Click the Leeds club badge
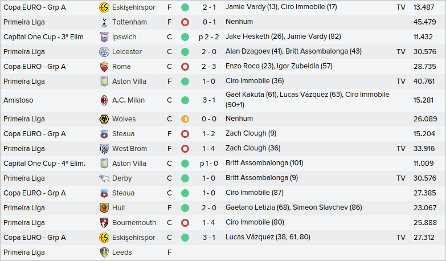 pos(104,252)
